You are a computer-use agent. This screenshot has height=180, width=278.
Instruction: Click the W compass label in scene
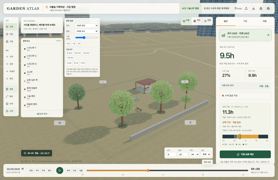pyautogui.click(x=60, y=123)
